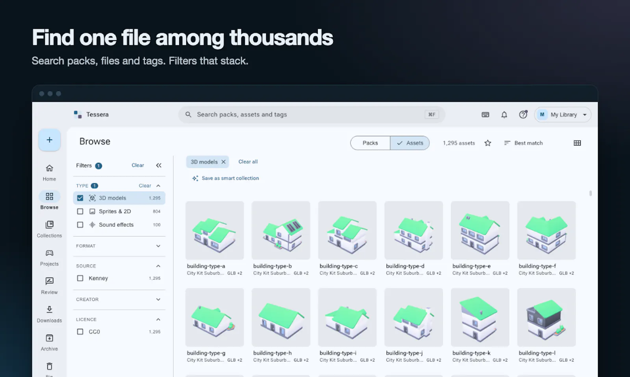Click the results vertical scrollbar

[x=590, y=193]
